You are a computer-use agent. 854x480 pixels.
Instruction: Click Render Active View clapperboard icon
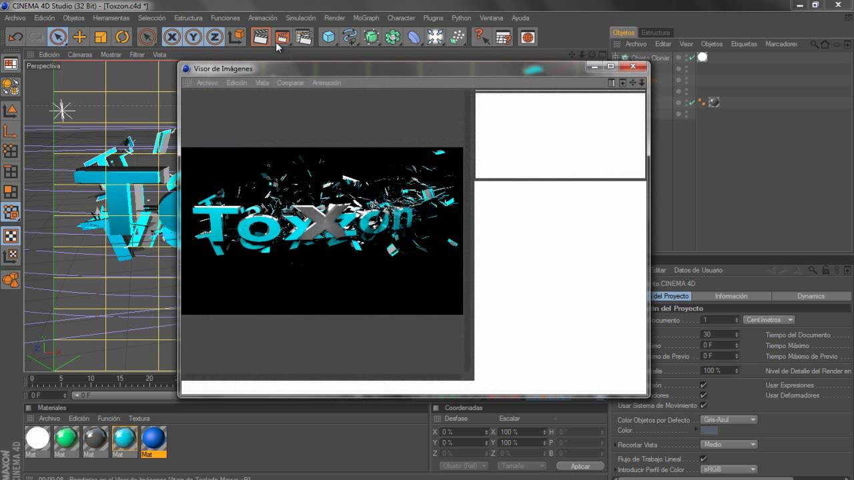(x=260, y=37)
